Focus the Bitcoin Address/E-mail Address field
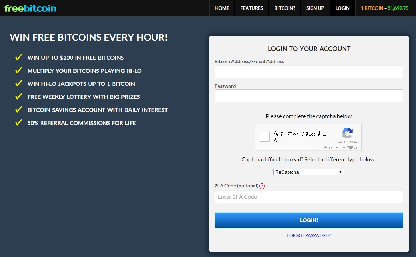Viewport: 416px width, 257px height. [308, 71]
